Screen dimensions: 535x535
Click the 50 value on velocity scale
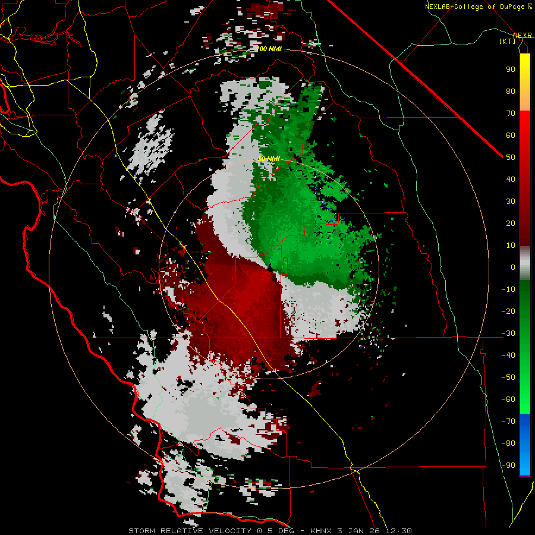511,158
